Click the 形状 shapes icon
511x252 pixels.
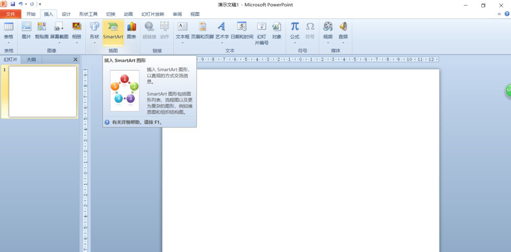coord(95,27)
